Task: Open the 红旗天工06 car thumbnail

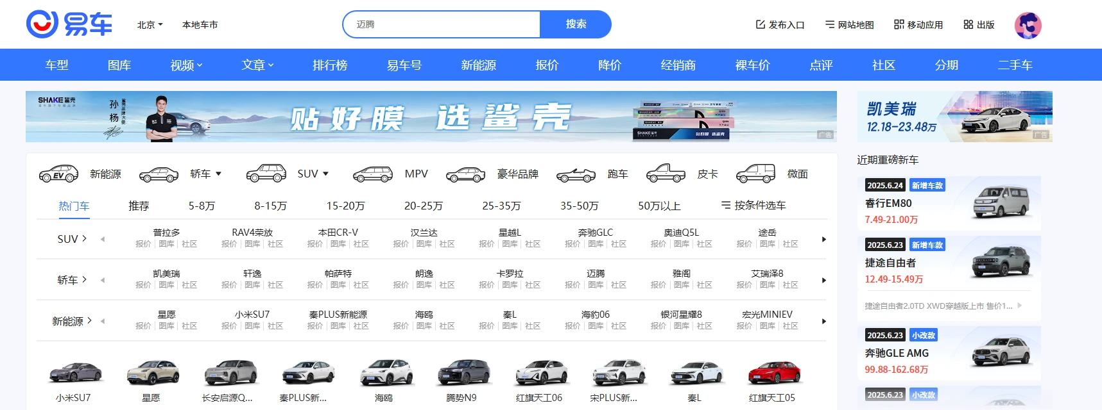Action: coord(541,372)
